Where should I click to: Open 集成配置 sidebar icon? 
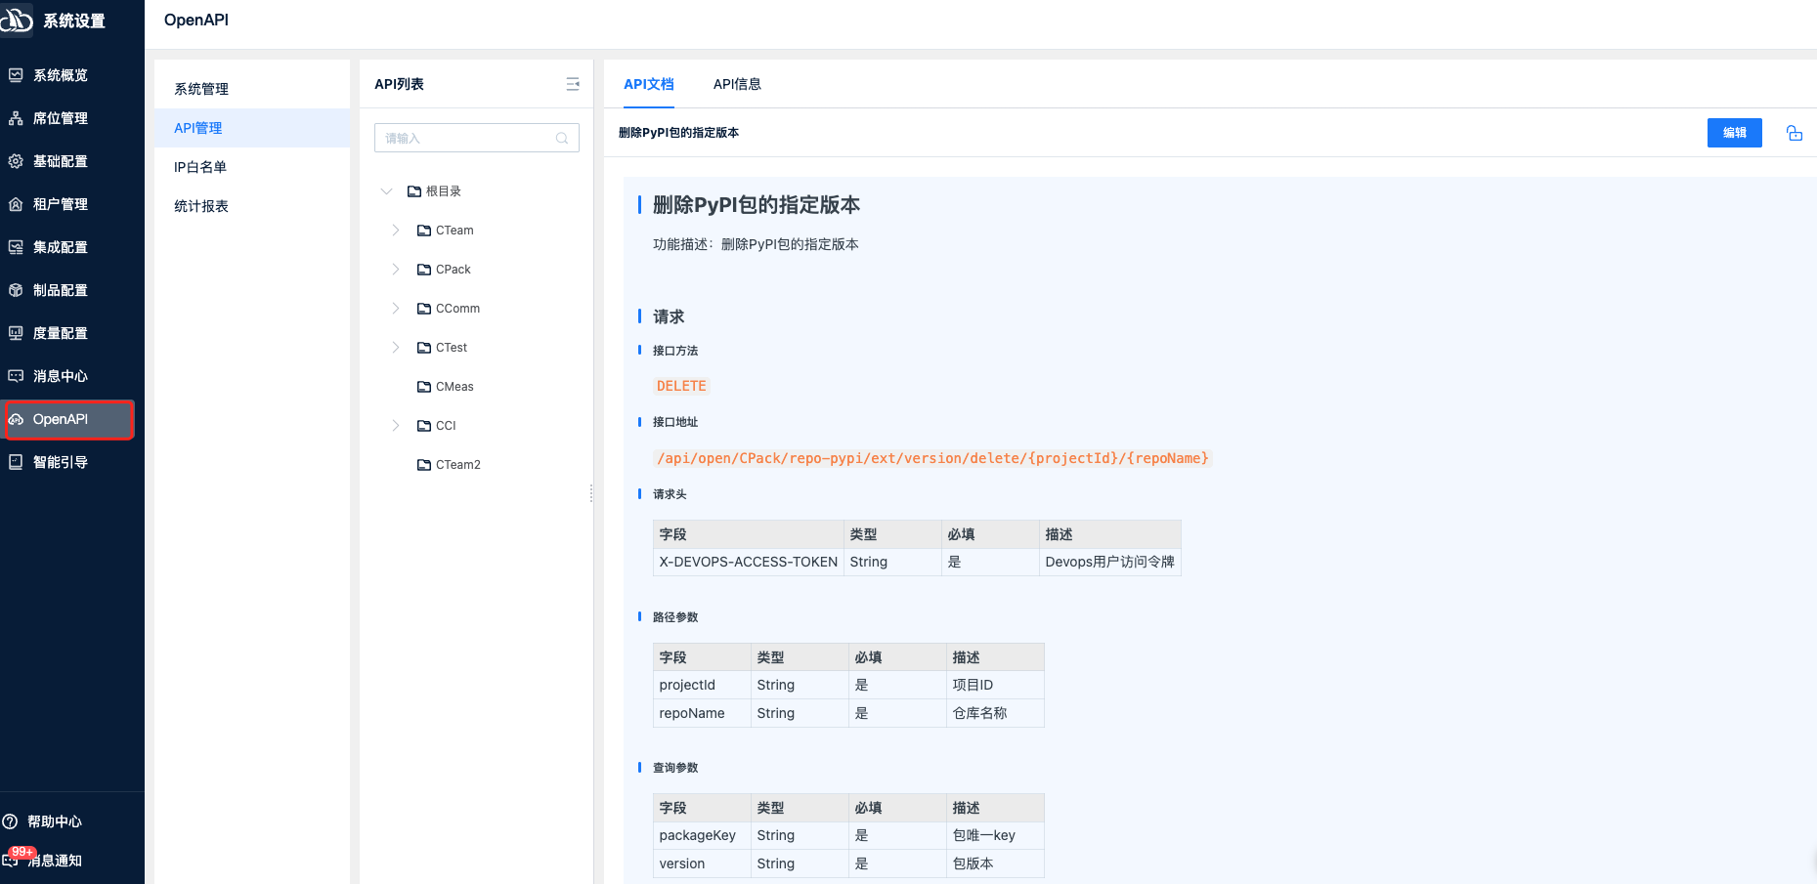tap(16, 247)
